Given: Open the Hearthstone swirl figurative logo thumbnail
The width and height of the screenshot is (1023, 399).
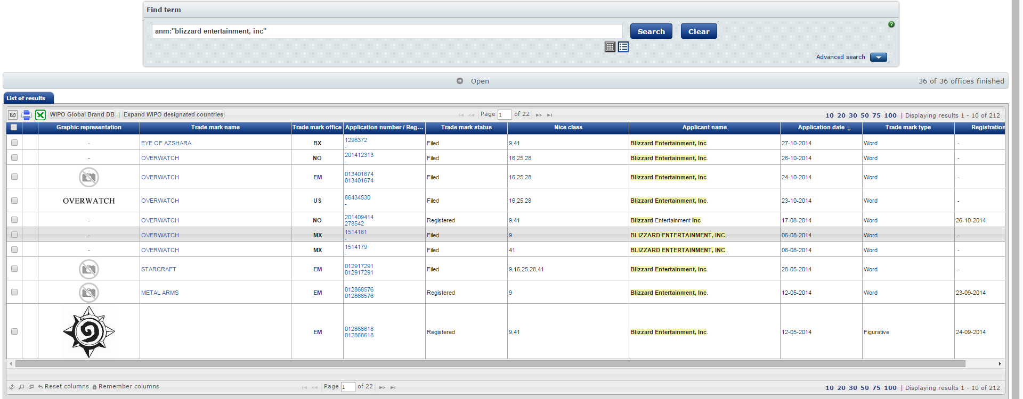Looking at the screenshot, I should [x=89, y=331].
